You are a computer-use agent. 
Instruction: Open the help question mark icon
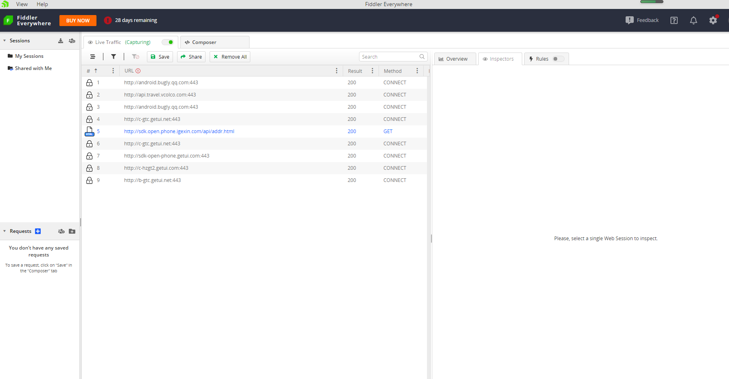point(674,20)
